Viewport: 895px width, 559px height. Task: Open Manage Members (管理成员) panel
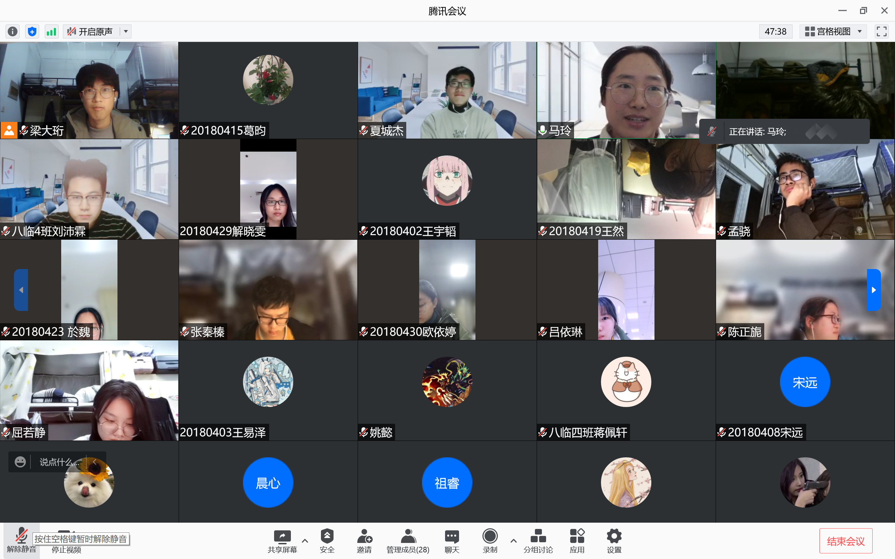click(408, 540)
